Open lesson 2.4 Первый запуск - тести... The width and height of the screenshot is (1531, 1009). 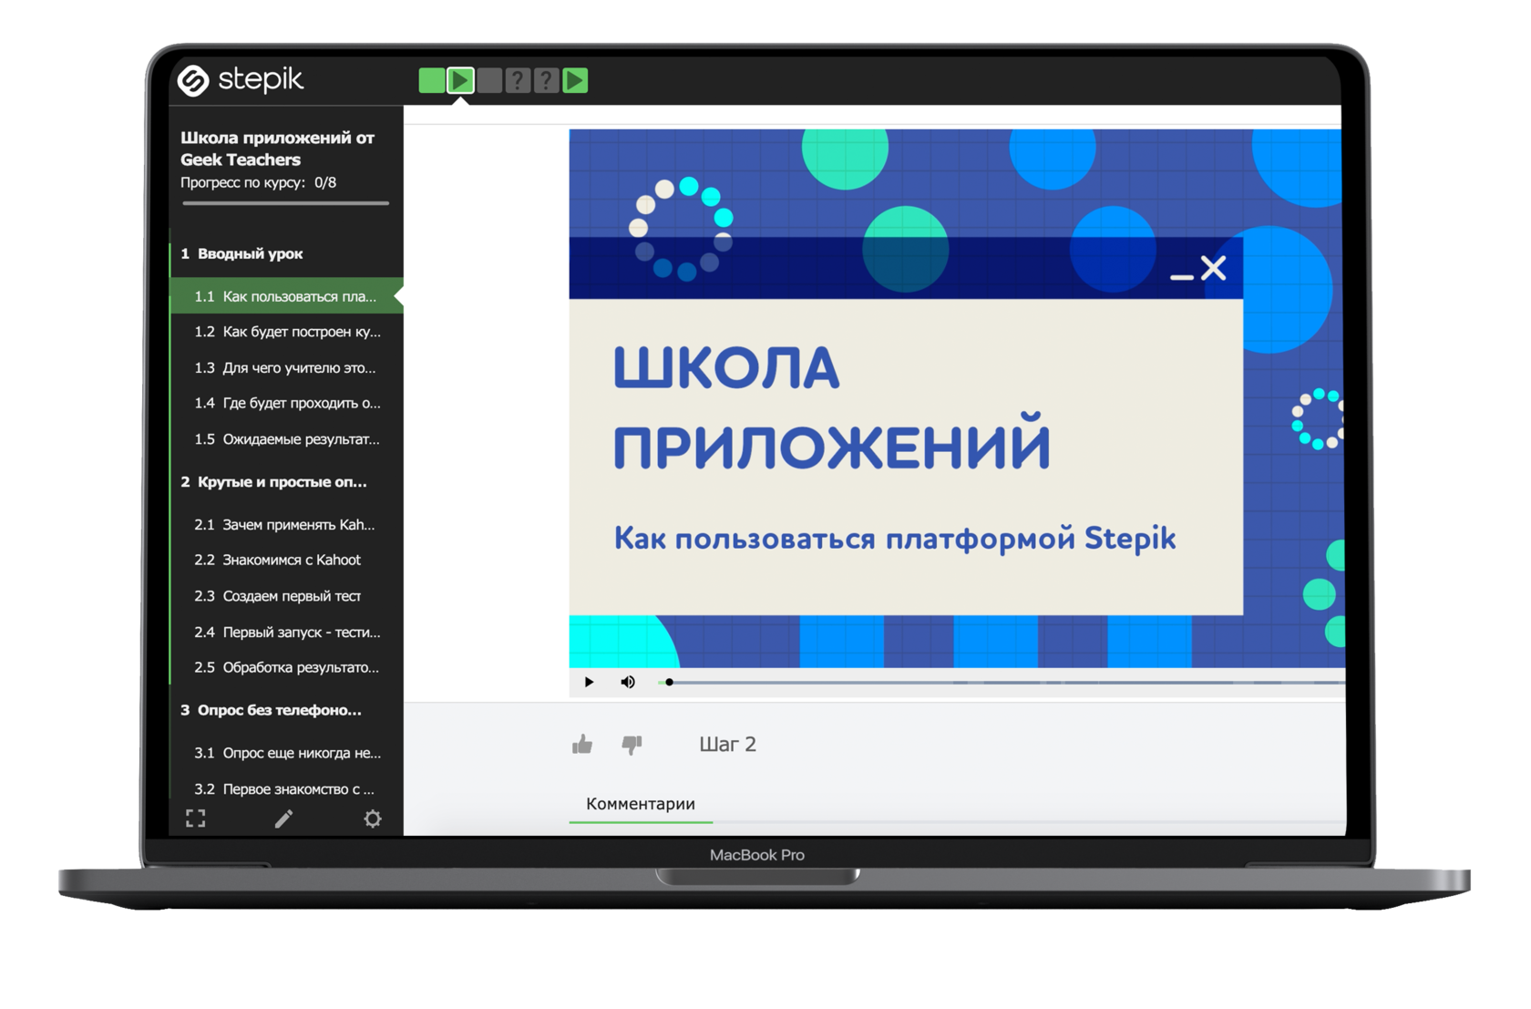(x=286, y=632)
